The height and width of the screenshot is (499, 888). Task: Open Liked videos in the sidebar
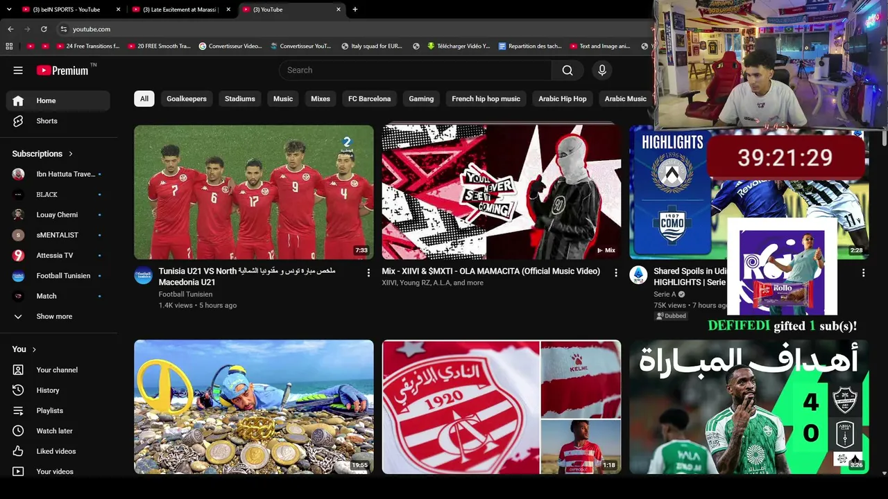[x=58, y=451]
